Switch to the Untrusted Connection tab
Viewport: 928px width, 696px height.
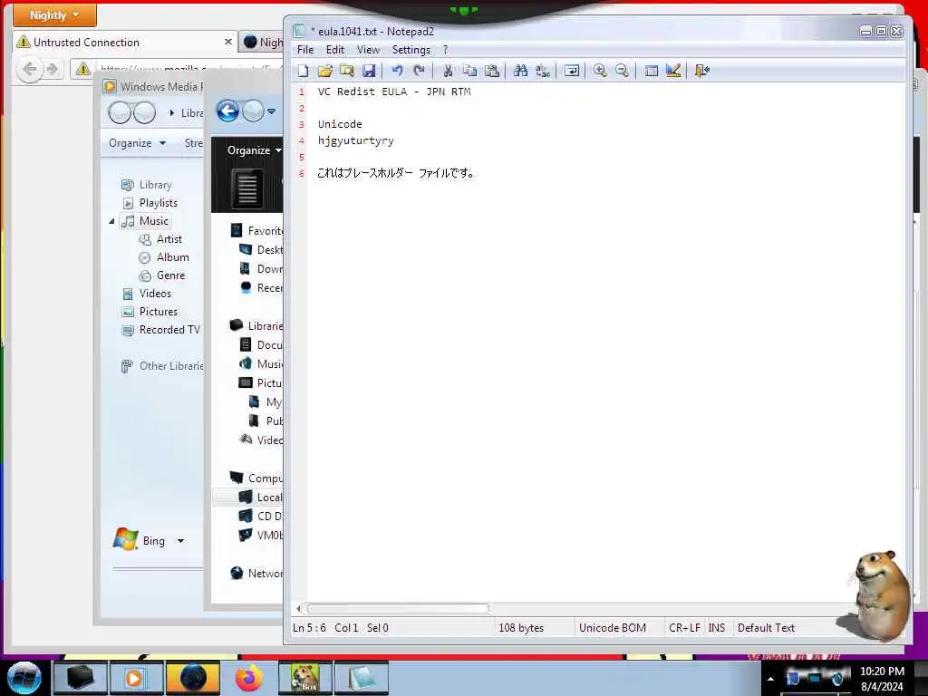pos(125,42)
